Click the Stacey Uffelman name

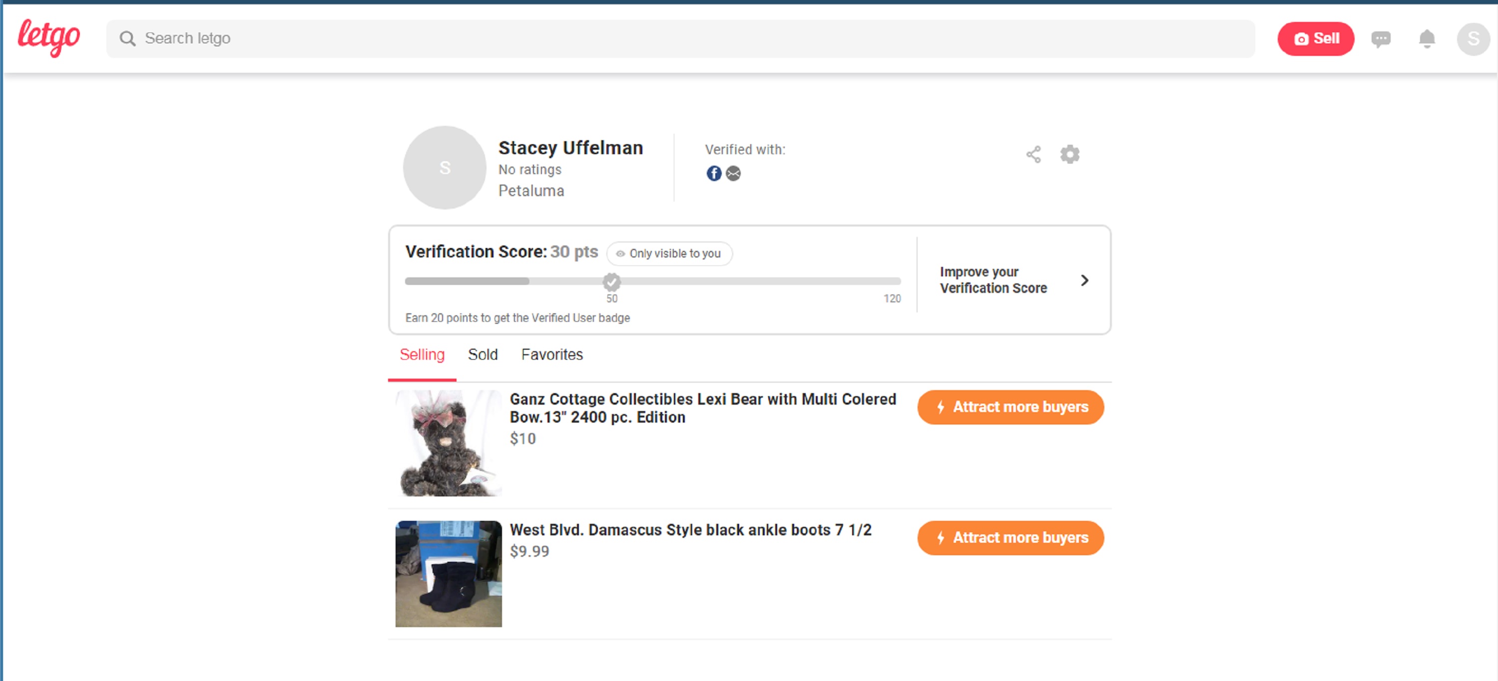coord(570,148)
